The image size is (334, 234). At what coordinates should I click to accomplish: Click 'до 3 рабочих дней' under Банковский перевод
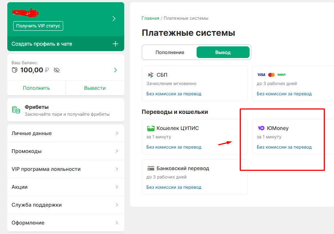pos(166,177)
